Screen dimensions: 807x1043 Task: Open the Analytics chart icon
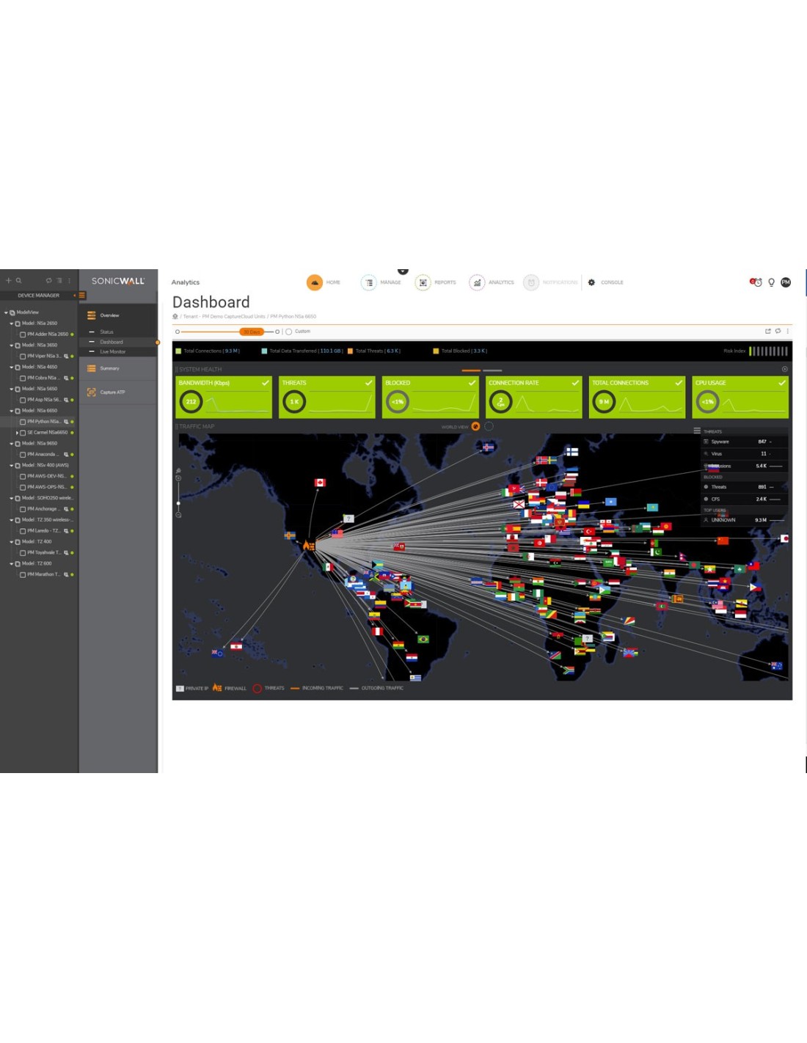point(477,282)
